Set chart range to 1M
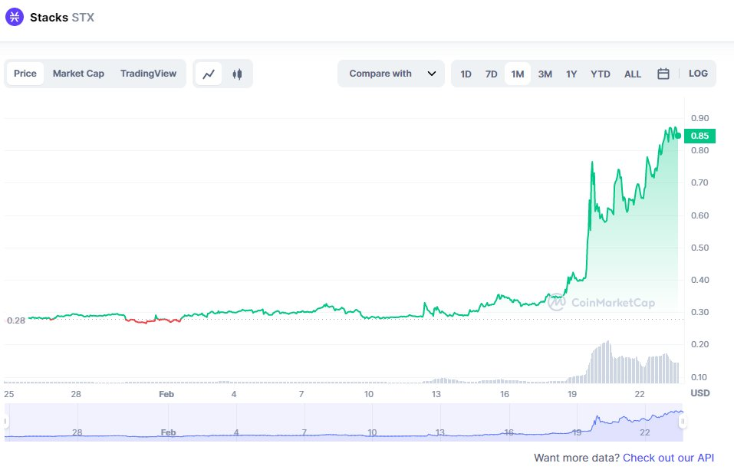Image resolution: width=734 pixels, height=473 pixels. tap(517, 74)
